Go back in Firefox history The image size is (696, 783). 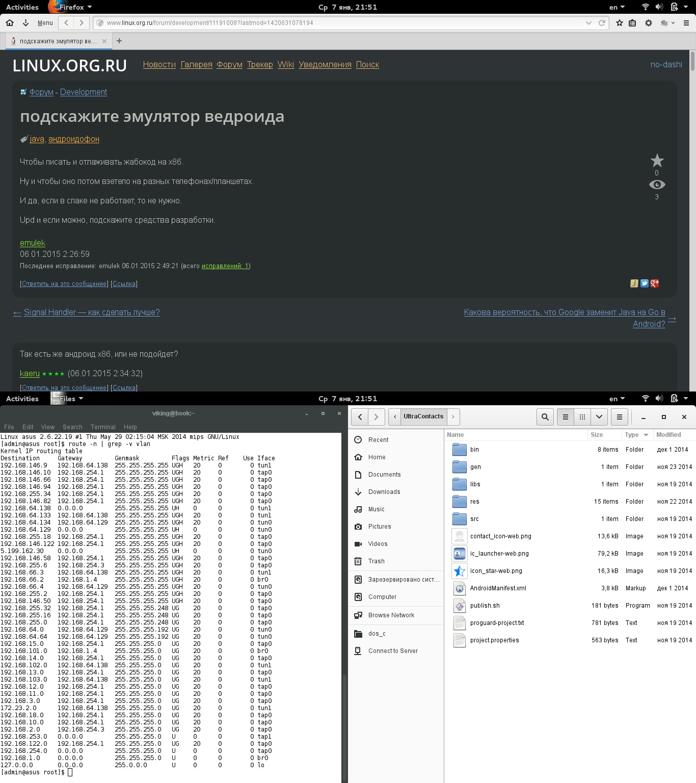pyautogui.click(x=66, y=23)
